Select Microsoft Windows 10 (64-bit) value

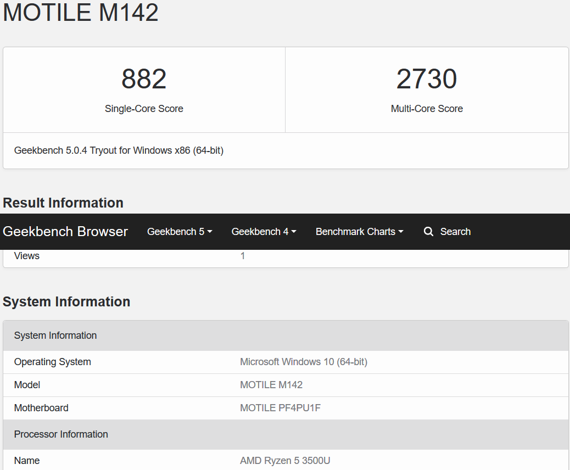(x=304, y=362)
